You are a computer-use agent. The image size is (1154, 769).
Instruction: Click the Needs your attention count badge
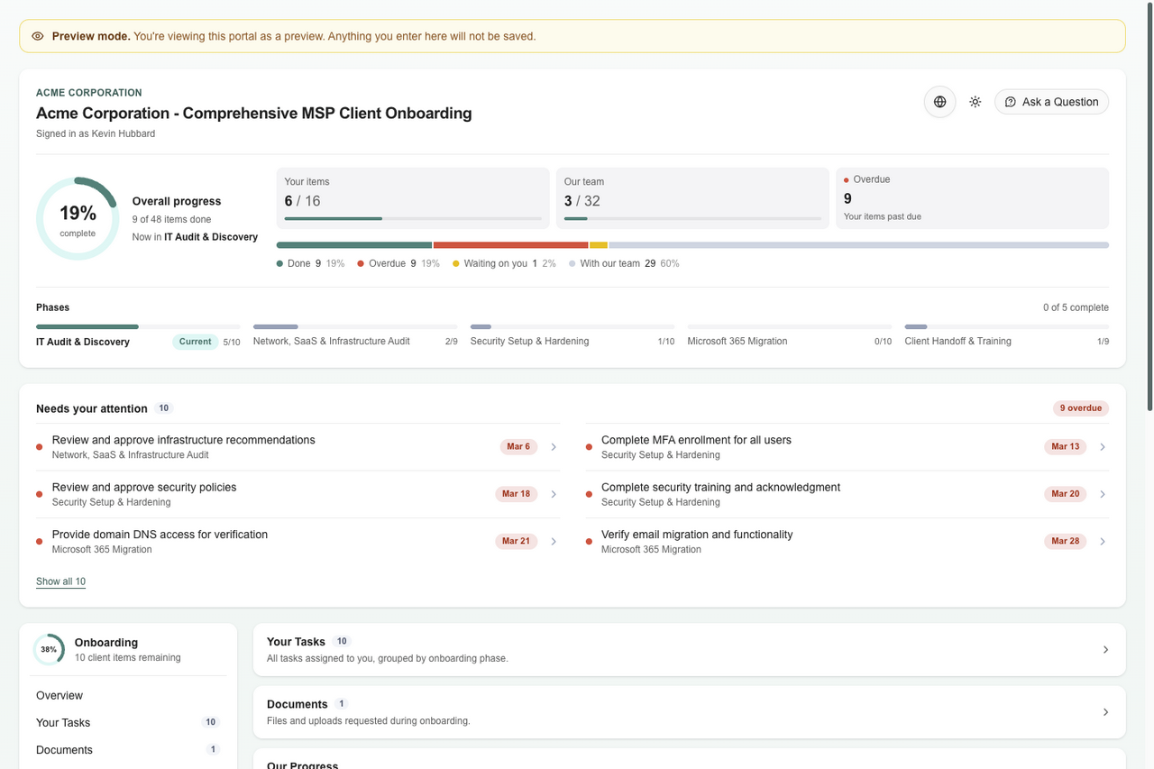(163, 408)
